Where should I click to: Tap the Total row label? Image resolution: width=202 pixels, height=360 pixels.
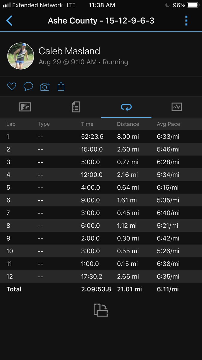click(14, 289)
